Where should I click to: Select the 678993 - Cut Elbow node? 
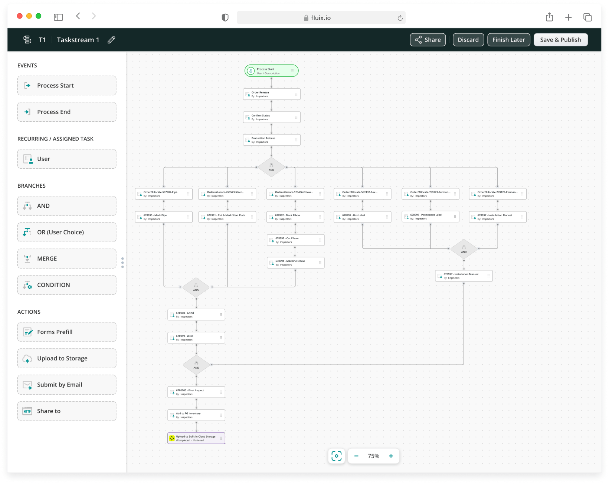pos(295,240)
